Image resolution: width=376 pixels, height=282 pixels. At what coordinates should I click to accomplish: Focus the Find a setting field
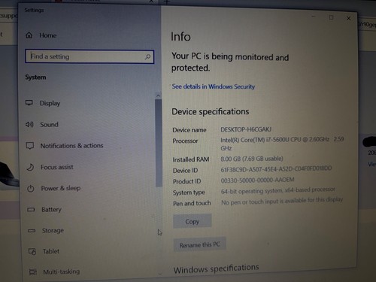pyautogui.click(x=89, y=56)
